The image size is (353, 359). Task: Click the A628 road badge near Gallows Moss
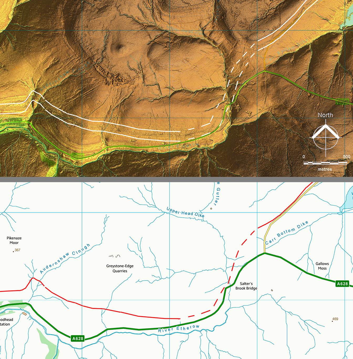[342, 284]
